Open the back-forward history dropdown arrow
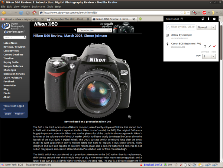This screenshot has height=168, width=223. [16, 13]
